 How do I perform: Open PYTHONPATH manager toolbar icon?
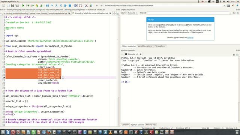tap(91, 6)
